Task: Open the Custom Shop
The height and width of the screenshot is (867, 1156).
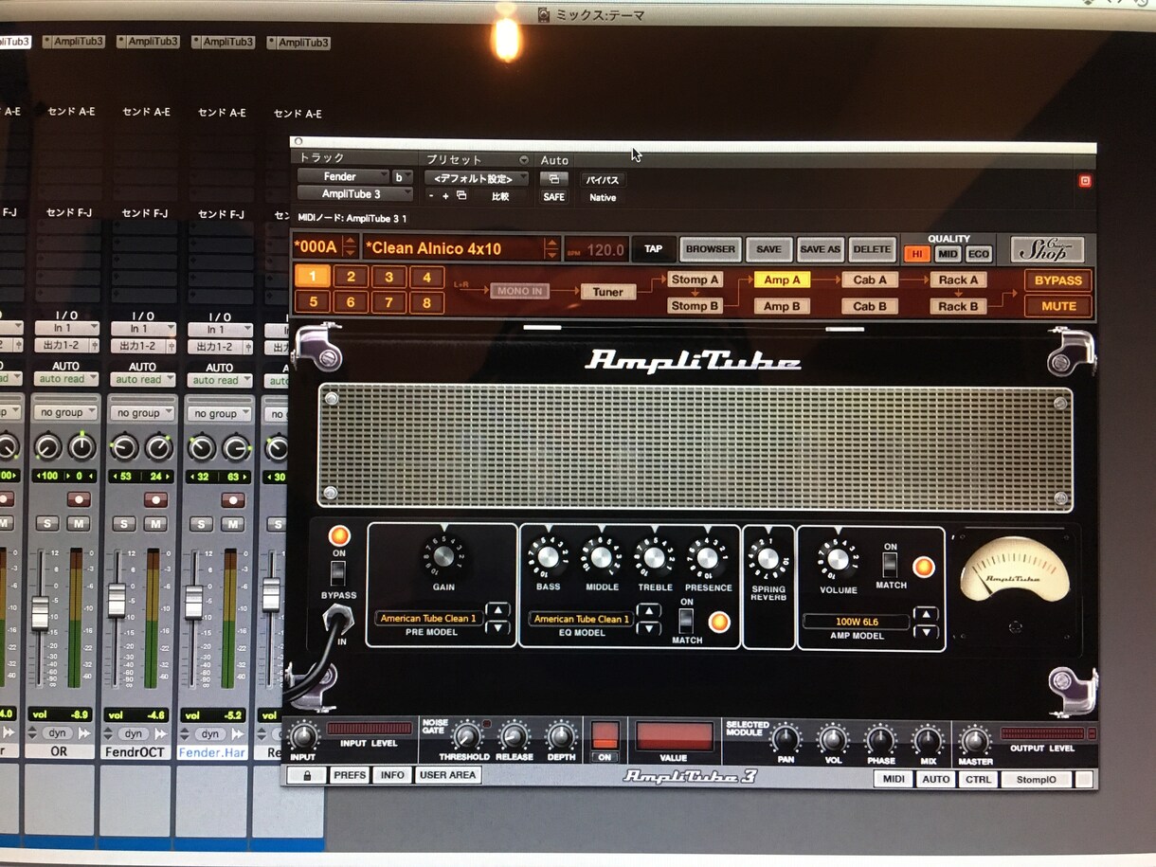Action: click(x=1047, y=249)
